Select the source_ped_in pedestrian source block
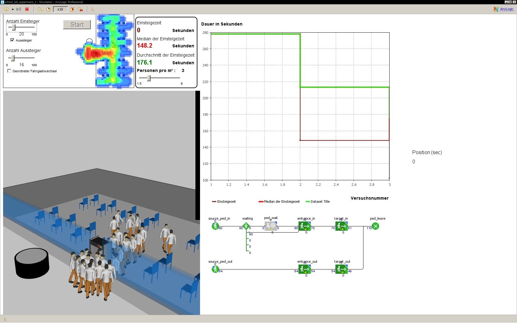Image resolution: width=517 pixels, height=323 pixels. [215, 226]
